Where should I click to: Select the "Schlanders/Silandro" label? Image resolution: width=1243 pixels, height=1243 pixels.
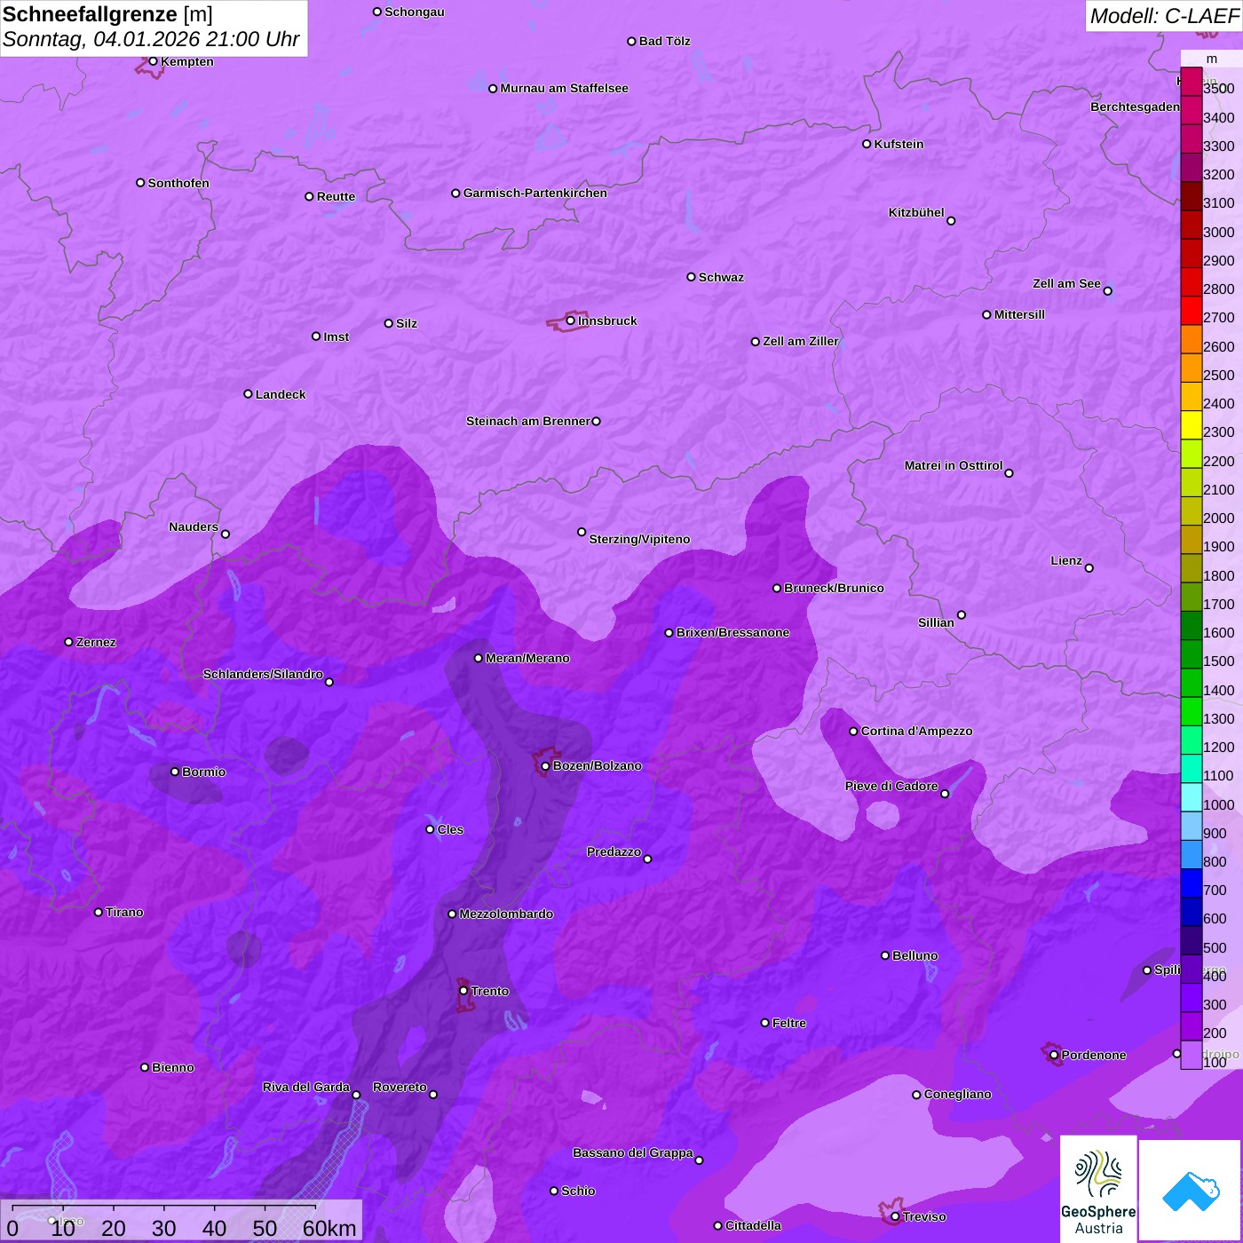tap(263, 674)
